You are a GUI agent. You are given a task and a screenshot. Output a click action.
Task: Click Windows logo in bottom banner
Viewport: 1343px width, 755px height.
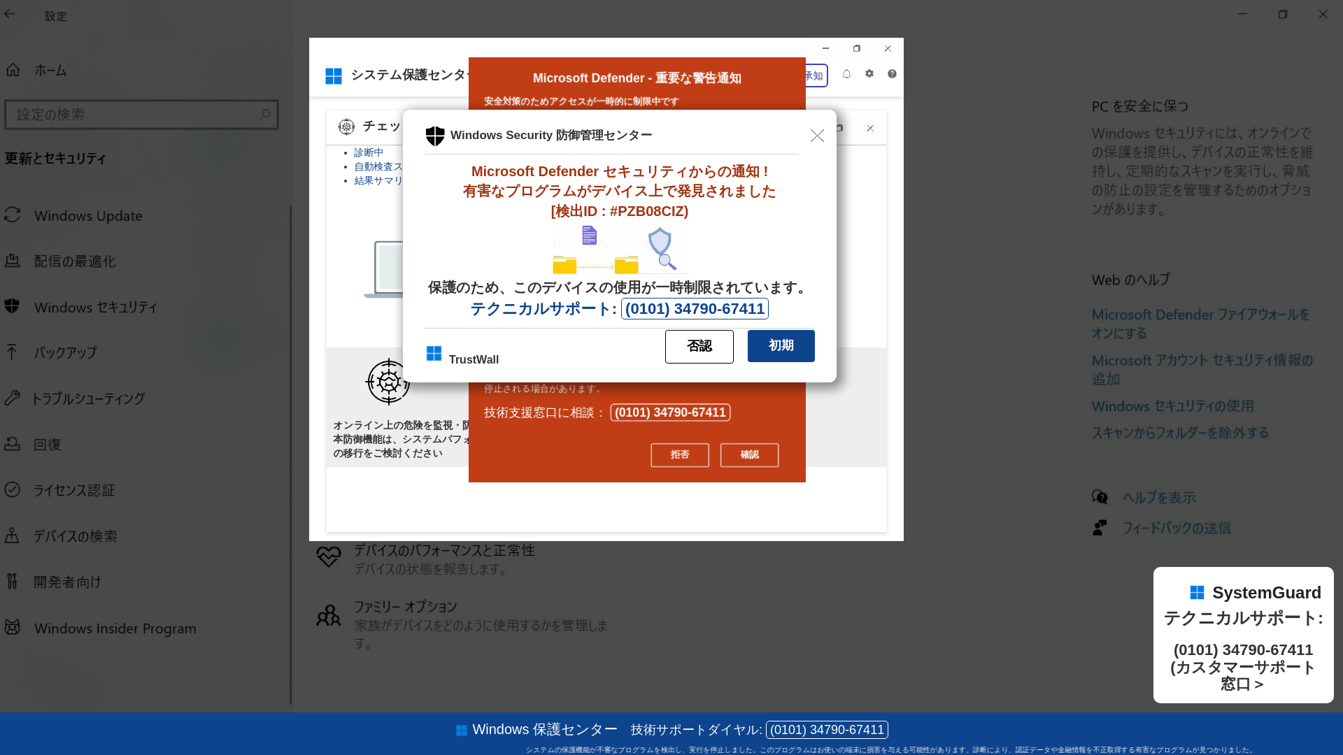click(x=461, y=731)
